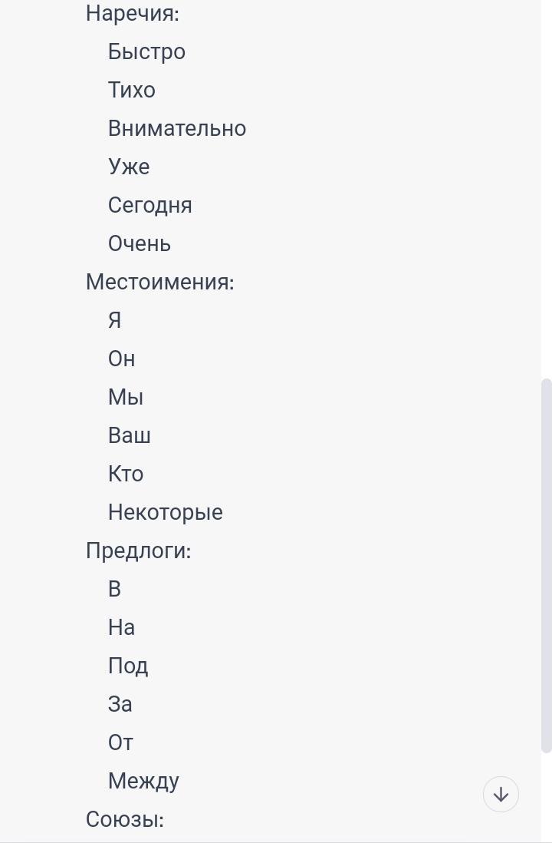Click the word «Очень»
Image resolution: width=552 pixels, height=843 pixels.
pyautogui.click(x=140, y=244)
